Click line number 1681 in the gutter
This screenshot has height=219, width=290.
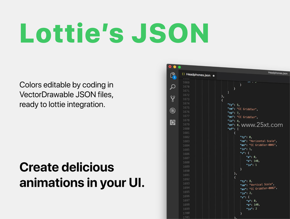click(x=186, y=133)
